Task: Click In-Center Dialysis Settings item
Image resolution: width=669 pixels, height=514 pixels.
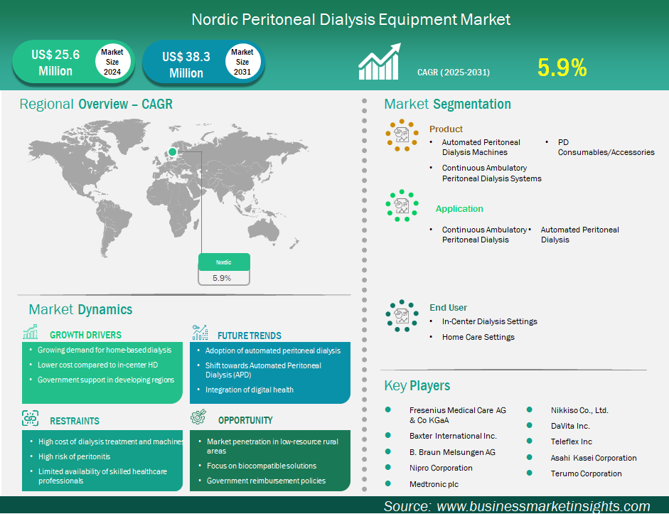Action: (489, 321)
